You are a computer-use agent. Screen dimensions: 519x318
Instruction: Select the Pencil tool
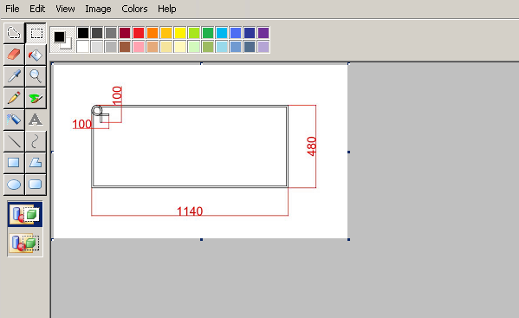[14, 98]
